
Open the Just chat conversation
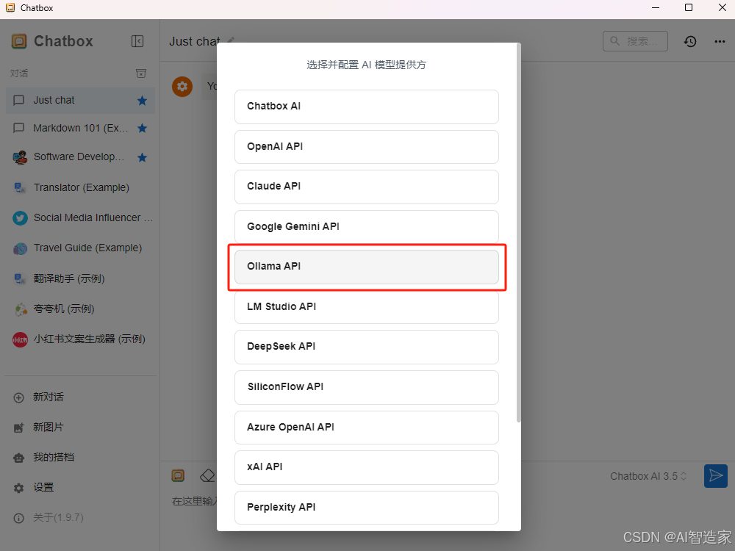tap(80, 100)
